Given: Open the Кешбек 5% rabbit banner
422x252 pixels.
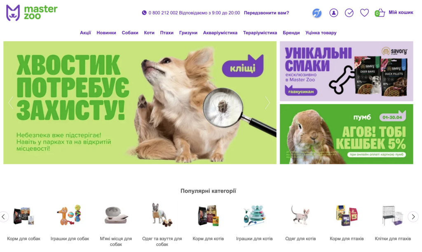Looking at the screenshot, I should click(x=346, y=134).
